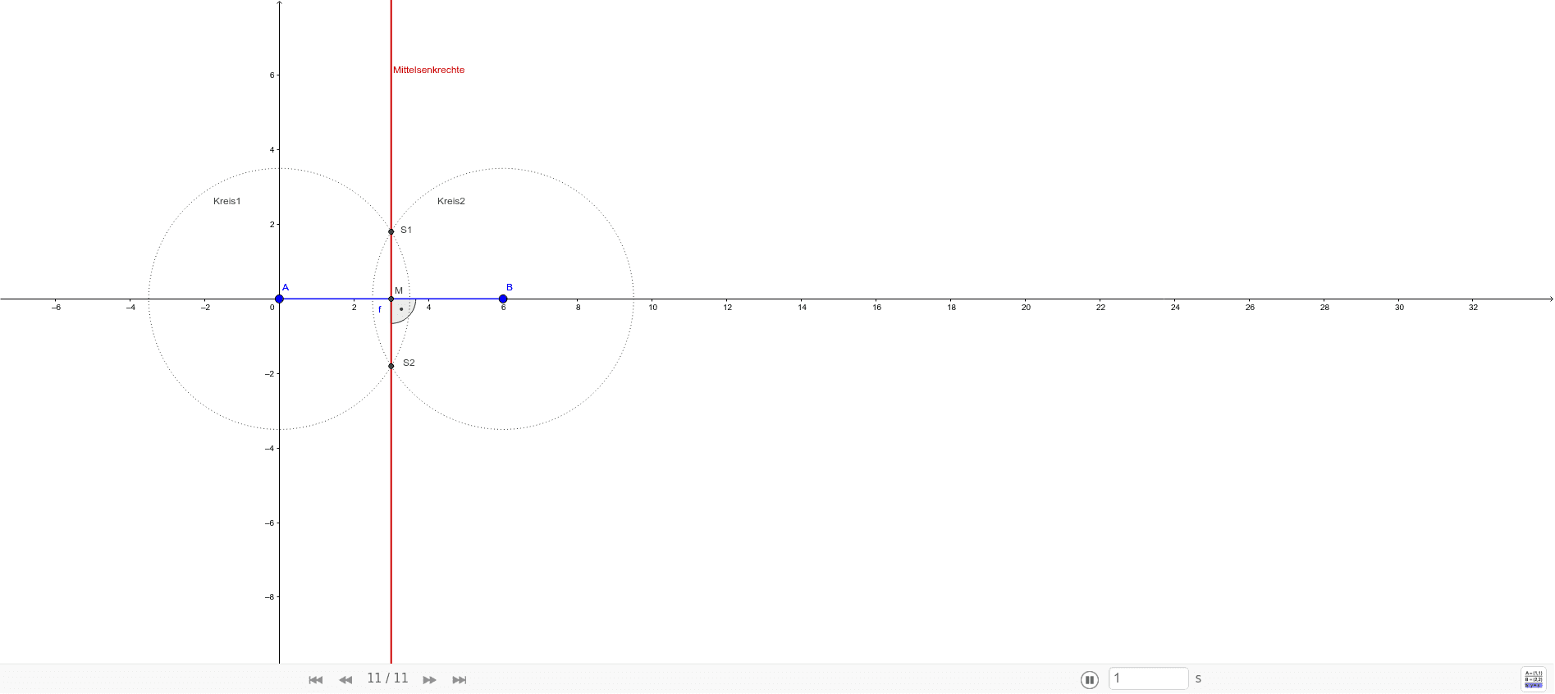The height and width of the screenshot is (694, 1555).
Task: Jump to the last construction step
Action: click(460, 680)
